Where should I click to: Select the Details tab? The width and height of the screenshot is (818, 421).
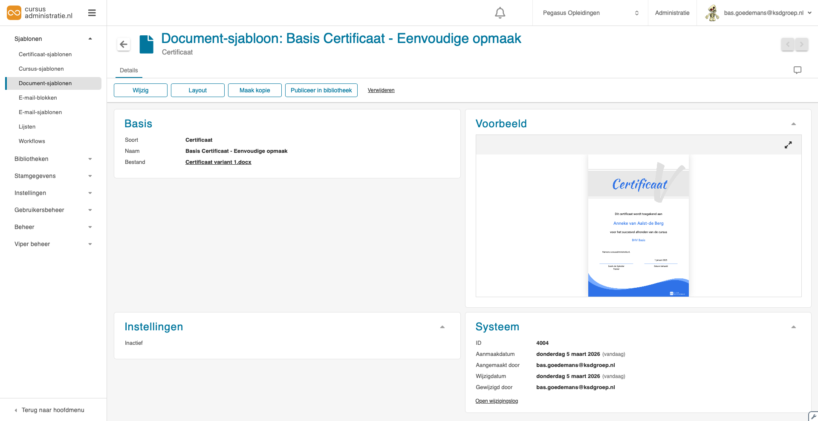[129, 70]
